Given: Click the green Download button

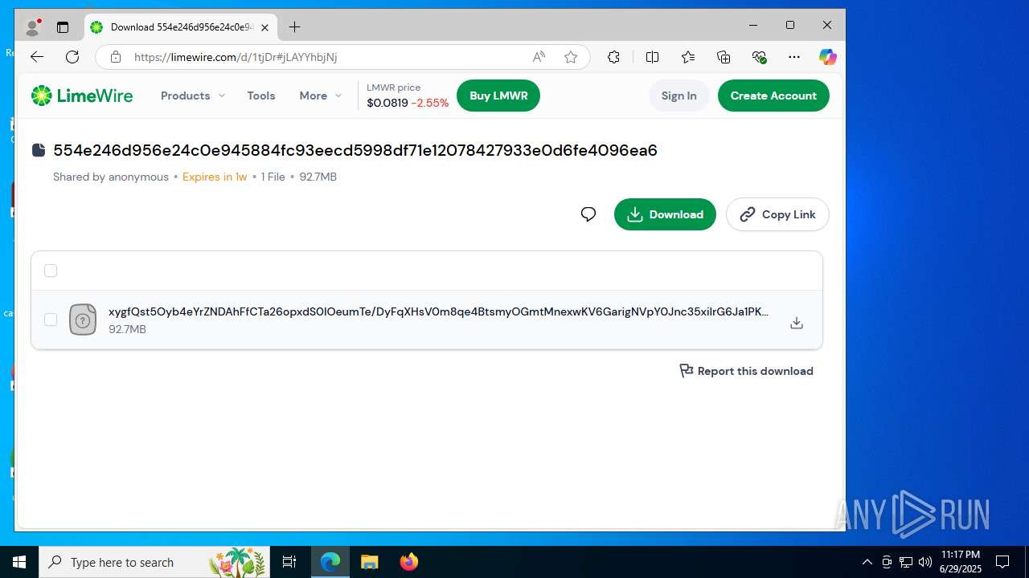Looking at the screenshot, I should tap(665, 214).
